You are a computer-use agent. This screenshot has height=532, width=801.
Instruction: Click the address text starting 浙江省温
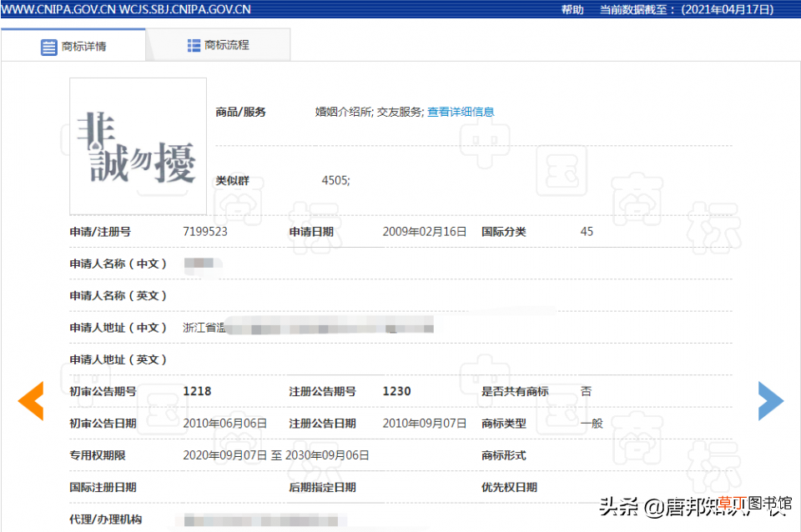point(204,328)
